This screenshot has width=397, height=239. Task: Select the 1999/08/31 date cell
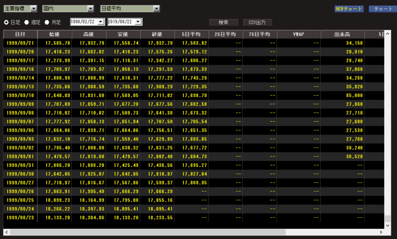click(x=20, y=165)
